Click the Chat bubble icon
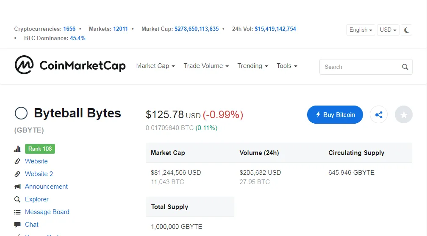This screenshot has width=427, height=236. 17,225
